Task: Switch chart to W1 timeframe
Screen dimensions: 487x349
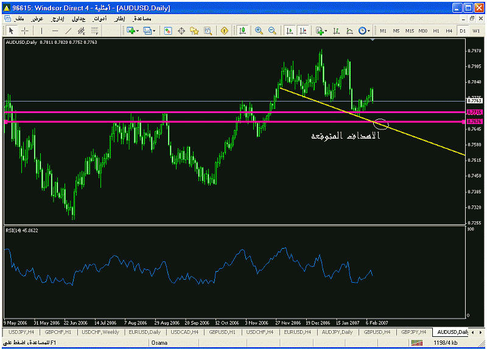Action: click(x=476, y=30)
